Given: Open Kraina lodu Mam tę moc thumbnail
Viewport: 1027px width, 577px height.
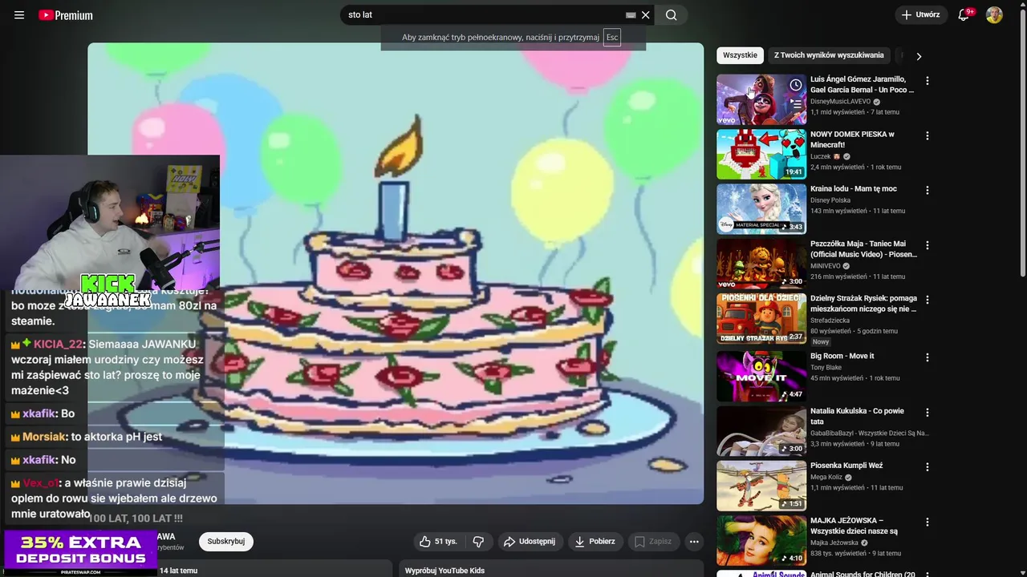Looking at the screenshot, I should click(761, 209).
